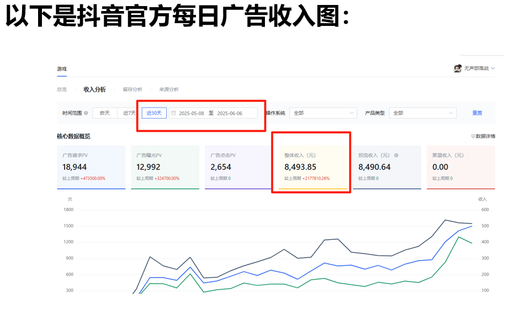This screenshot has height=322, width=510.
Task: Select the 昨天 time range option
Action: [x=104, y=113]
